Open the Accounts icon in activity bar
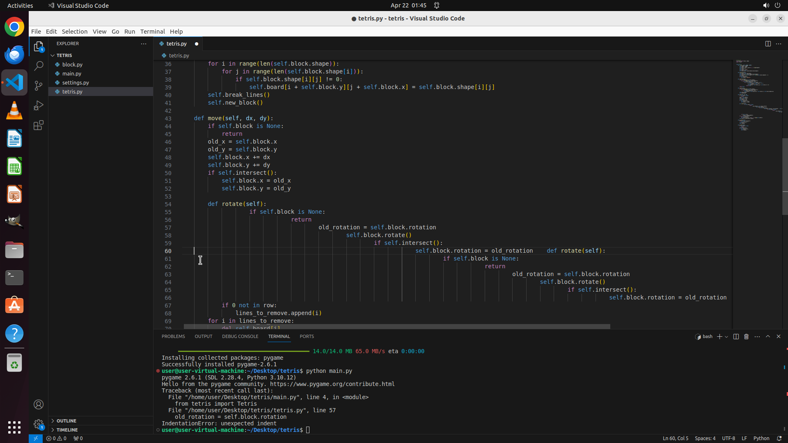The width and height of the screenshot is (788, 443). click(39, 404)
